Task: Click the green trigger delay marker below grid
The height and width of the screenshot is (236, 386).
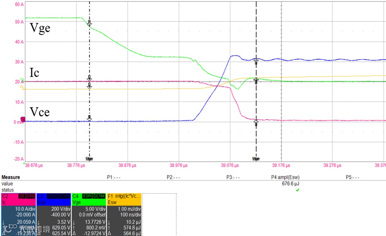Action: point(24,163)
